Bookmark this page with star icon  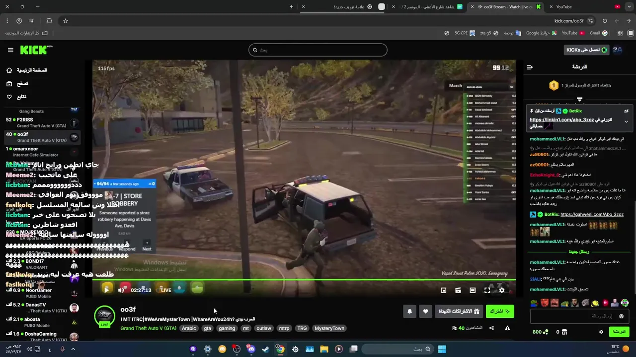[x=65, y=21]
